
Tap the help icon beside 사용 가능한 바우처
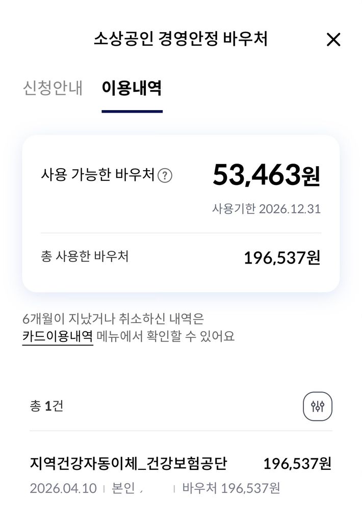pos(165,176)
